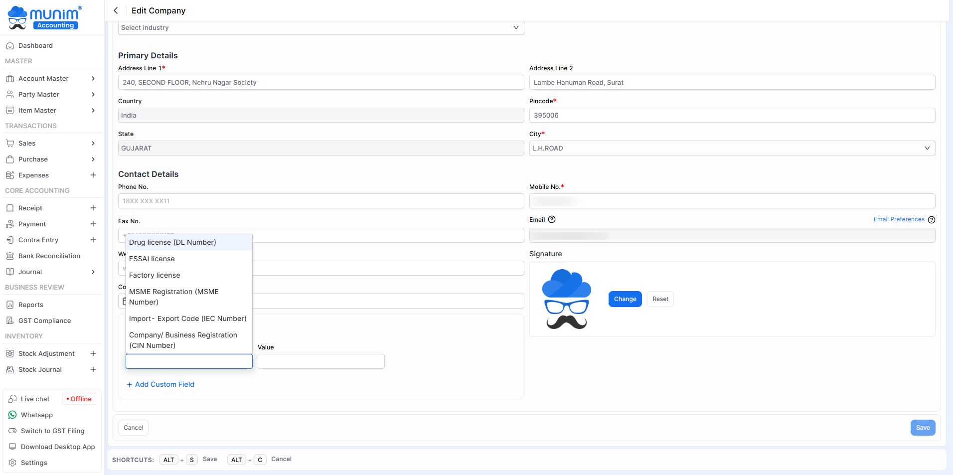Click the back arrow beside Edit Company

[116, 10]
